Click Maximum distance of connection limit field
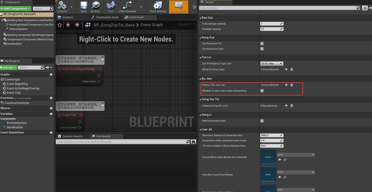The image size is (372, 192). pyautogui.click(x=272, y=135)
